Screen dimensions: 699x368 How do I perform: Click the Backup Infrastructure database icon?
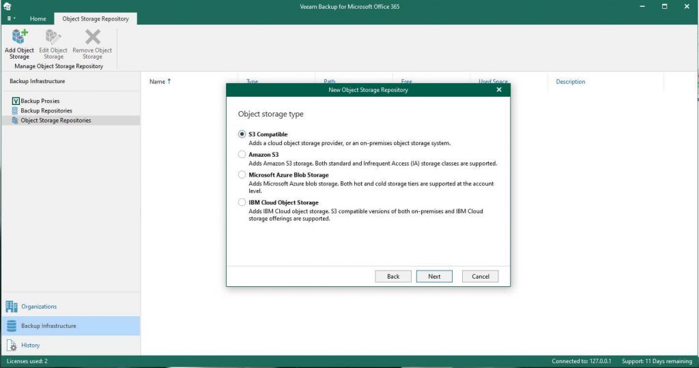point(12,326)
